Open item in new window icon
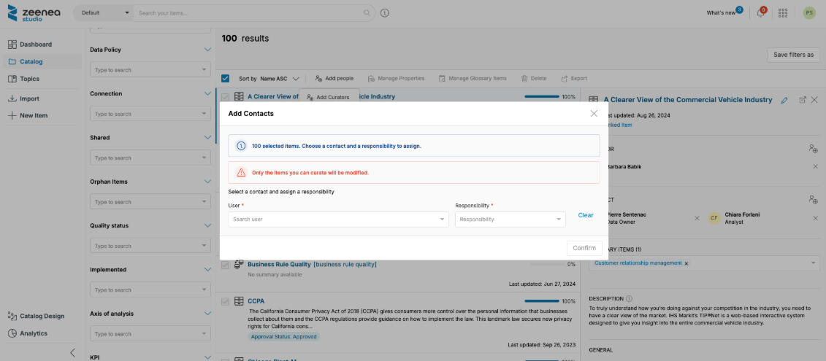Screen dimensions: 826x361 coord(803,100)
